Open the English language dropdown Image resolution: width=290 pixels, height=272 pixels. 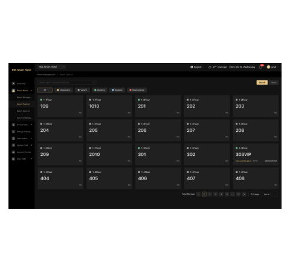pos(198,67)
